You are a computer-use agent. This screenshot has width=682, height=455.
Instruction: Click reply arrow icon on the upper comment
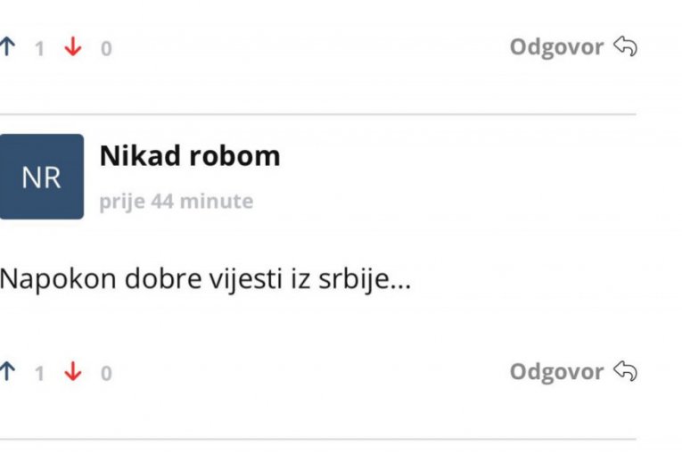click(x=626, y=46)
